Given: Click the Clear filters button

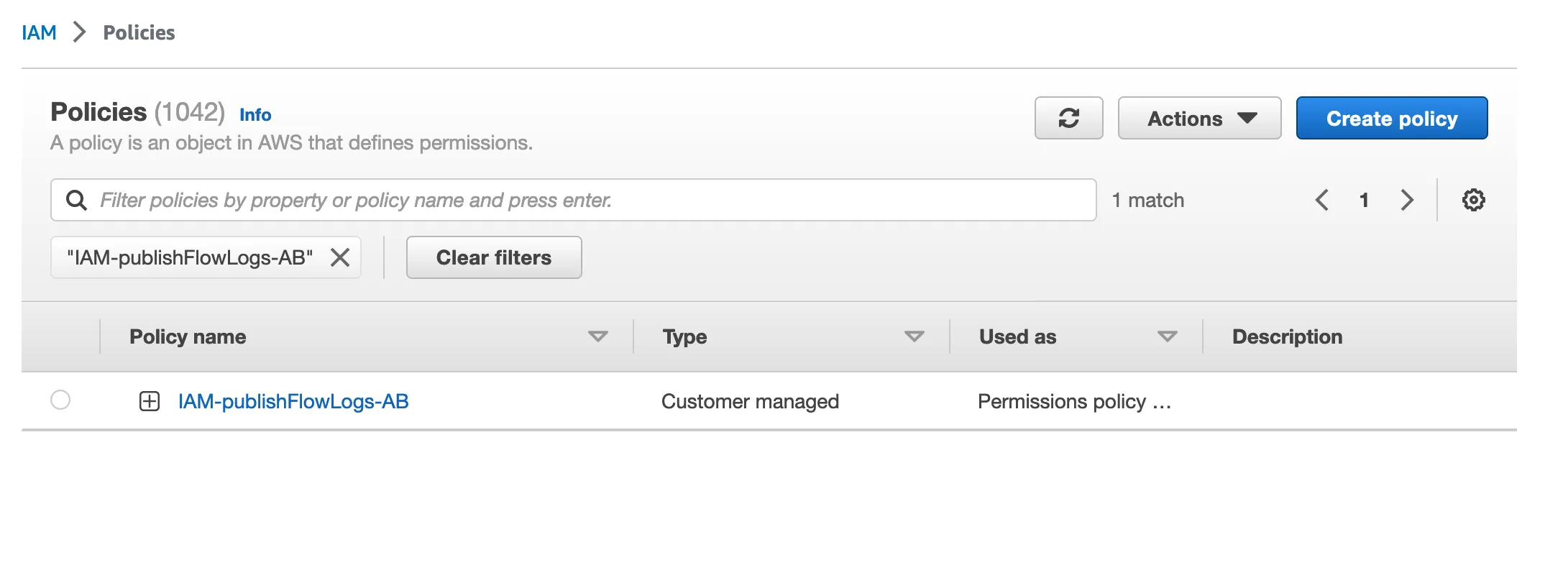Looking at the screenshot, I should [494, 257].
